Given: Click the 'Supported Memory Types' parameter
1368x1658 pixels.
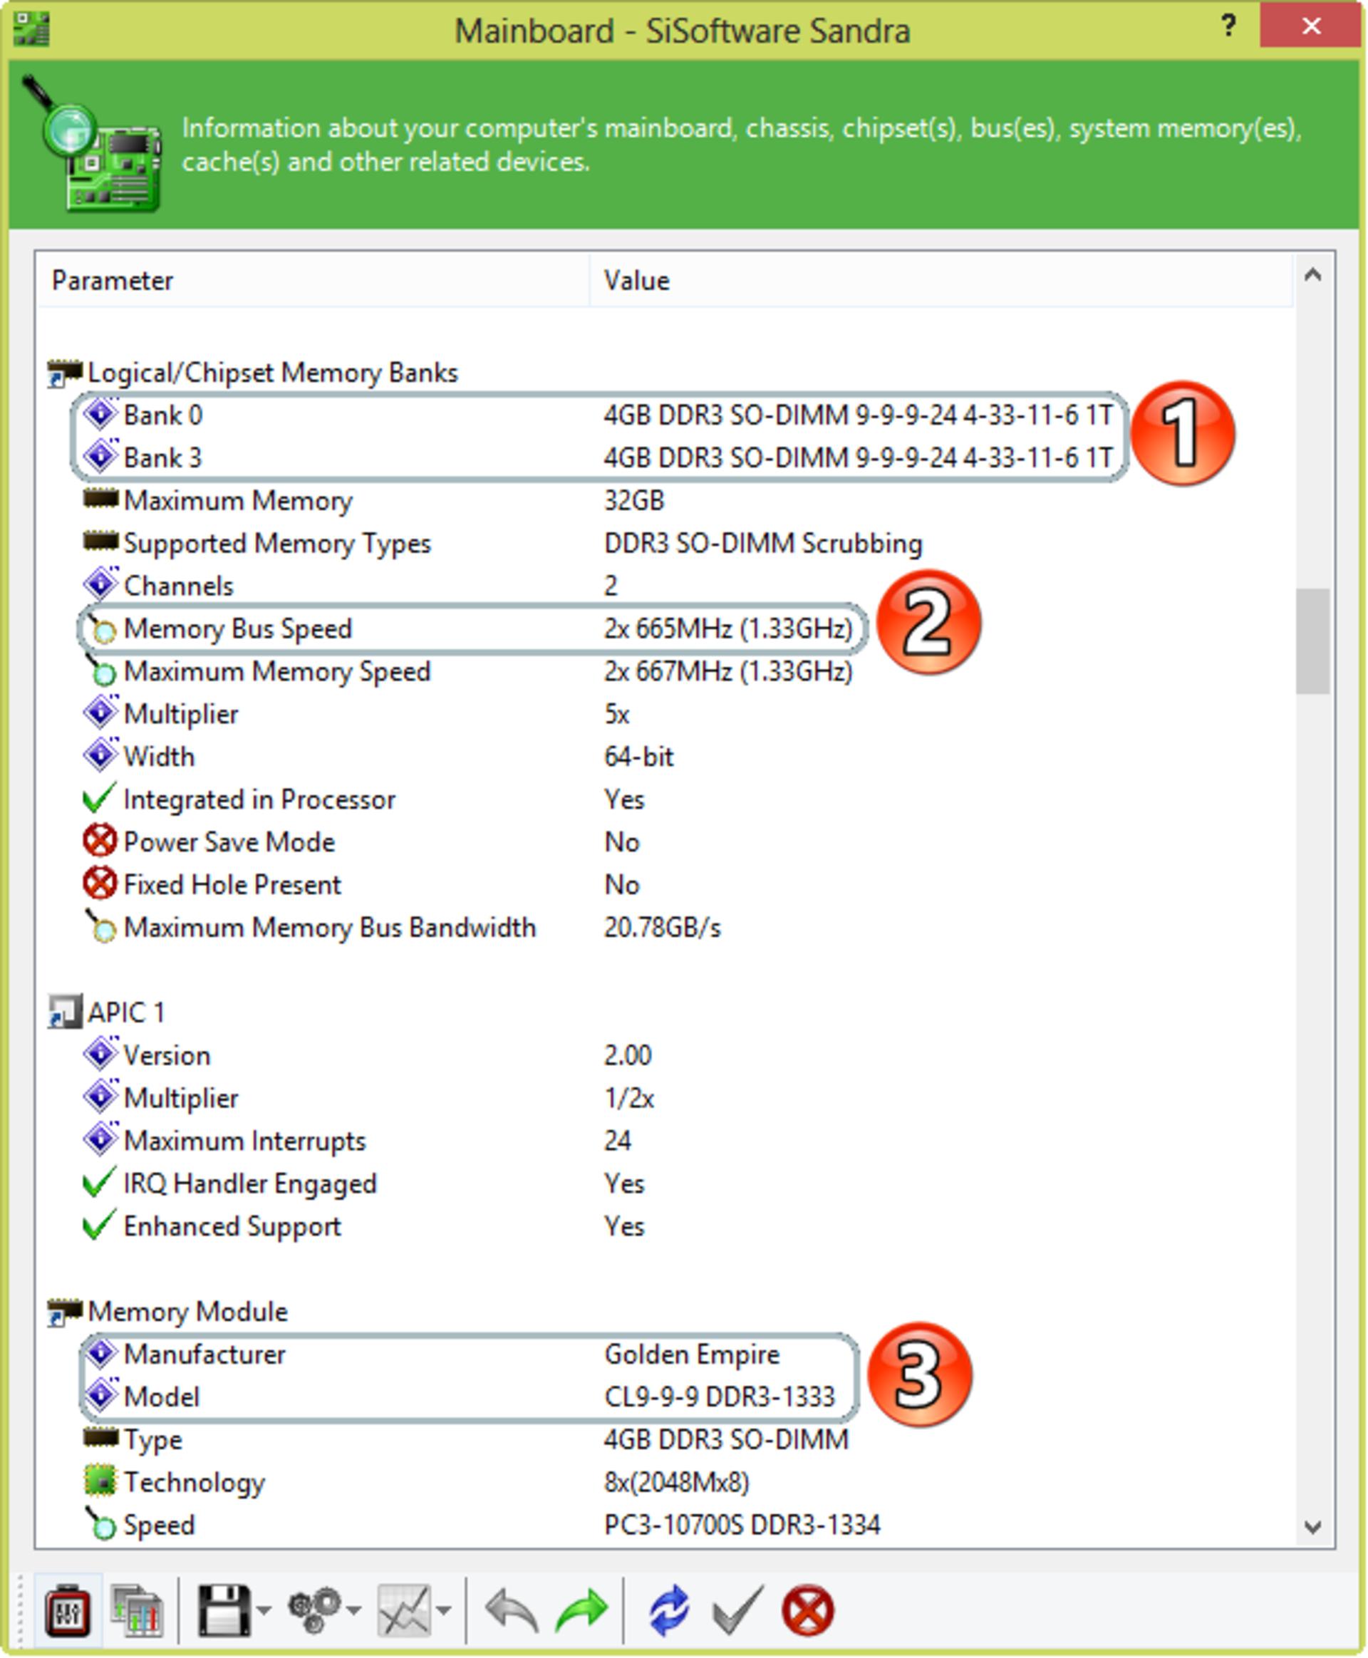Looking at the screenshot, I should click(x=277, y=543).
